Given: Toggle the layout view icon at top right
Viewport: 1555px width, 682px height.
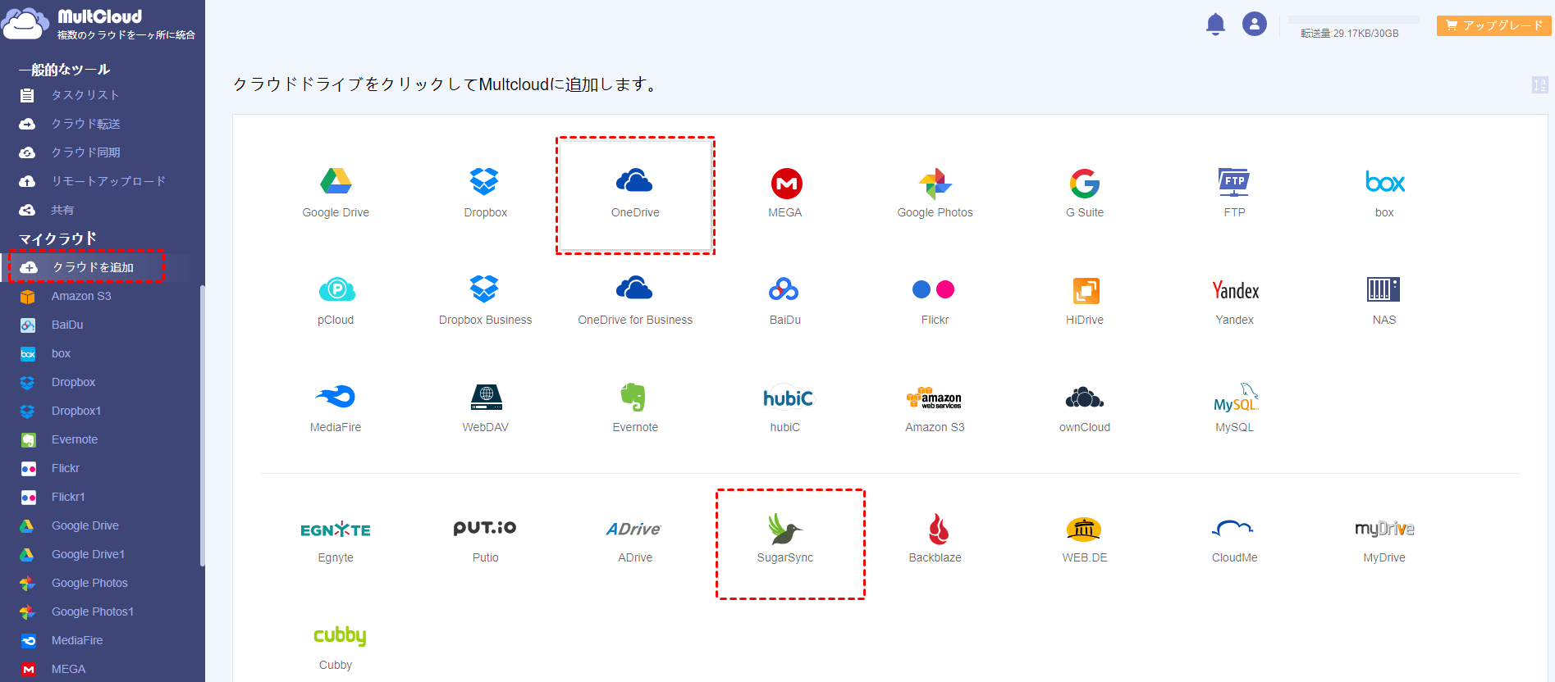Looking at the screenshot, I should 1539,84.
